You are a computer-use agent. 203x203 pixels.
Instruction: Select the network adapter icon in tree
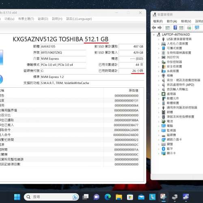[x=164, y=140]
